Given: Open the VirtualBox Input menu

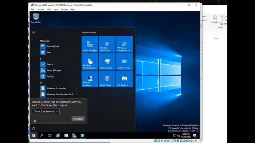Looking at the screenshot, I should pyautogui.click(x=56, y=10).
